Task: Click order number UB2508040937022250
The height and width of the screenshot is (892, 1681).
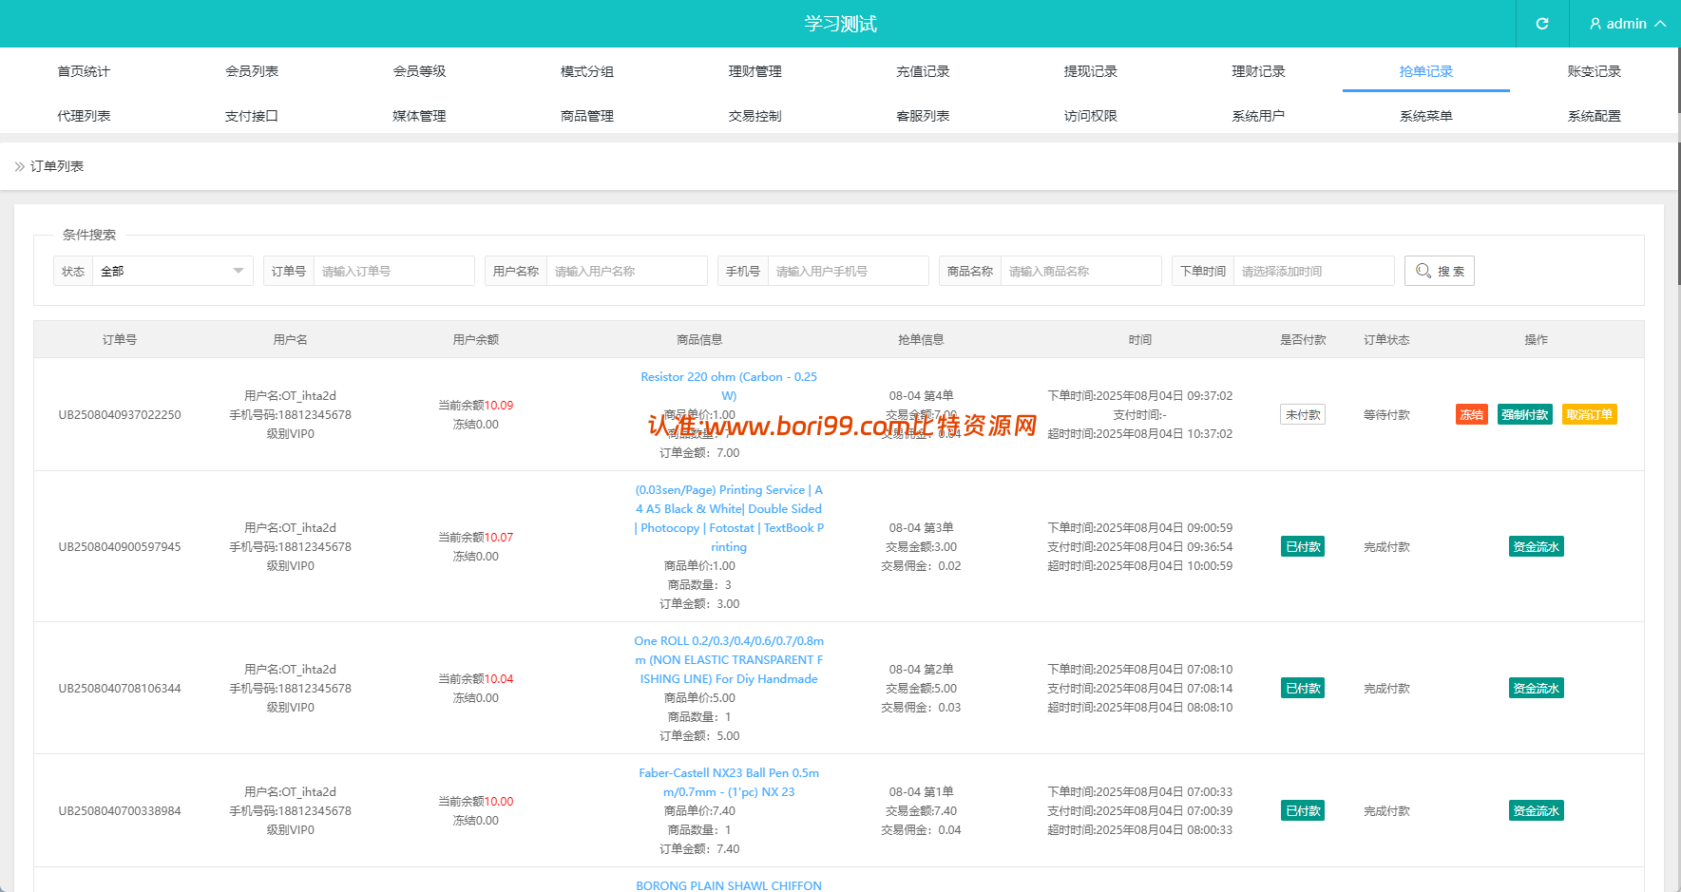Action: (x=120, y=414)
